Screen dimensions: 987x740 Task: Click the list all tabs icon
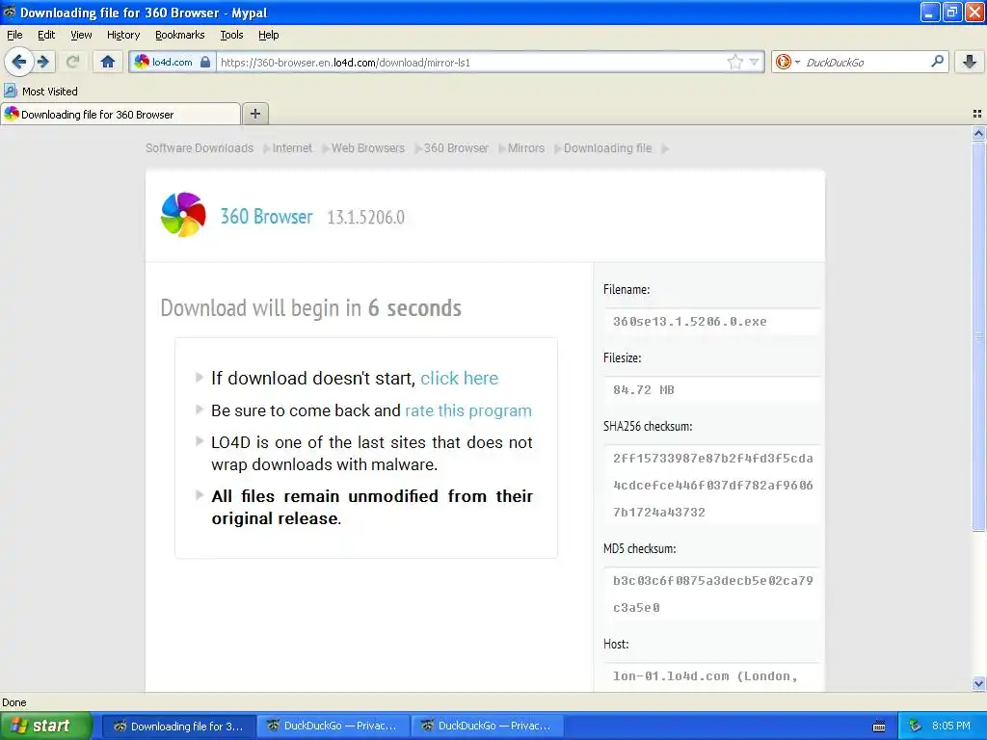pyautogui.click(x=977, y=114)
